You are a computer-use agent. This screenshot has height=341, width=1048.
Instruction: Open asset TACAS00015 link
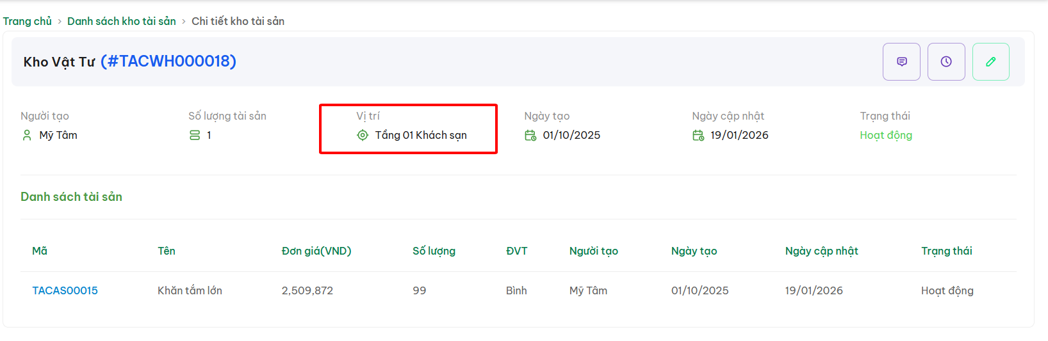click(65, 290)
